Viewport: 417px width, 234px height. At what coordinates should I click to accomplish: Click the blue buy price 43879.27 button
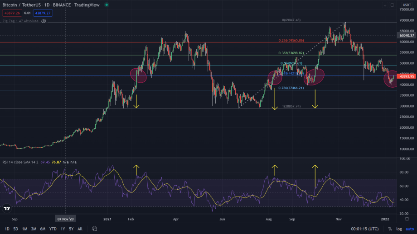tap(43, 13)
